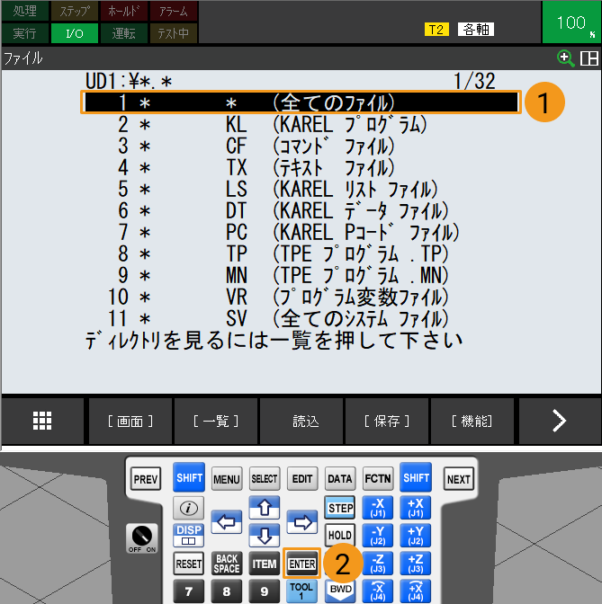Click the -X (J4) rotation jog key
Image resolution: width=602 pixels, height=604 pixels.
pos(378,591)
